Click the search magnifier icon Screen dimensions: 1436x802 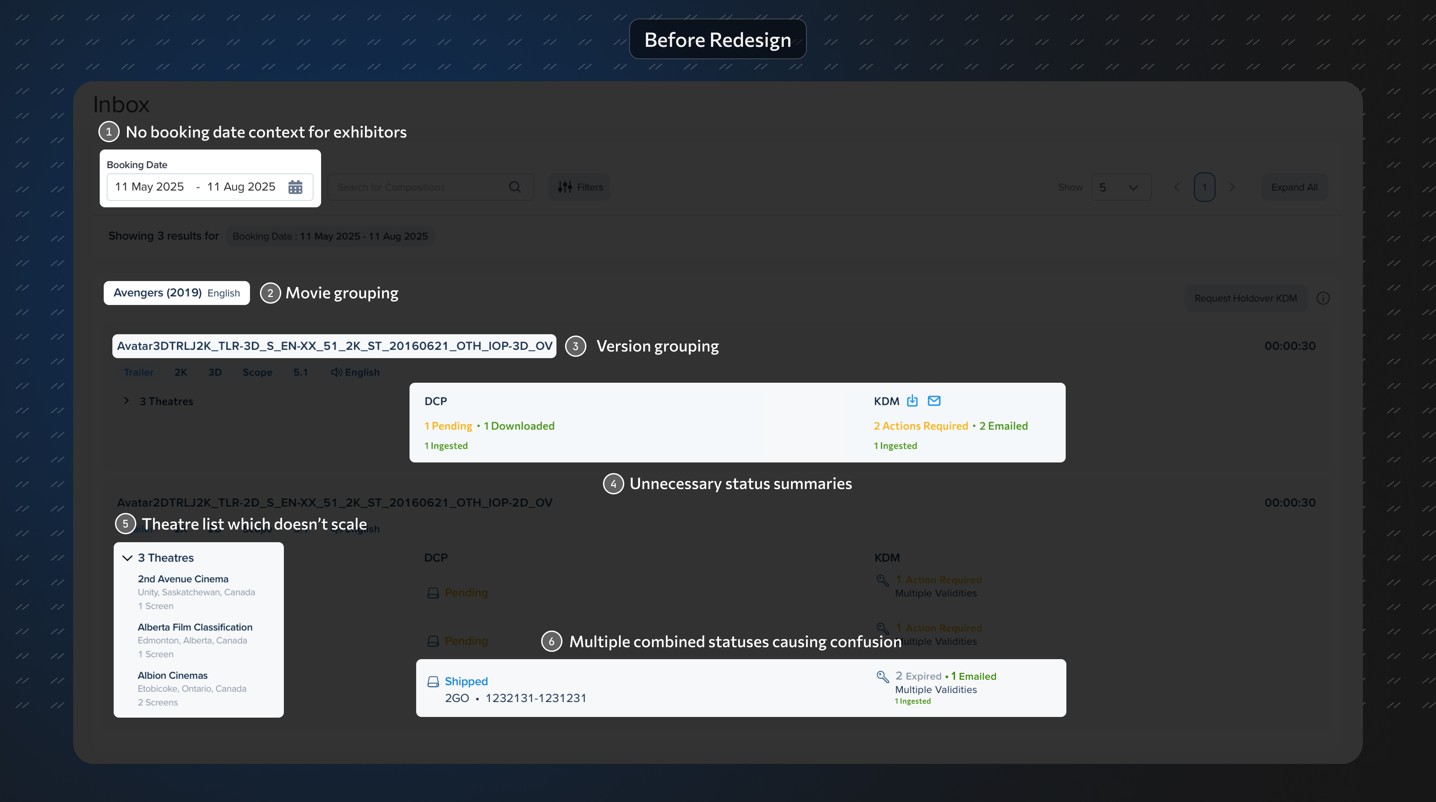pos(515,187)
